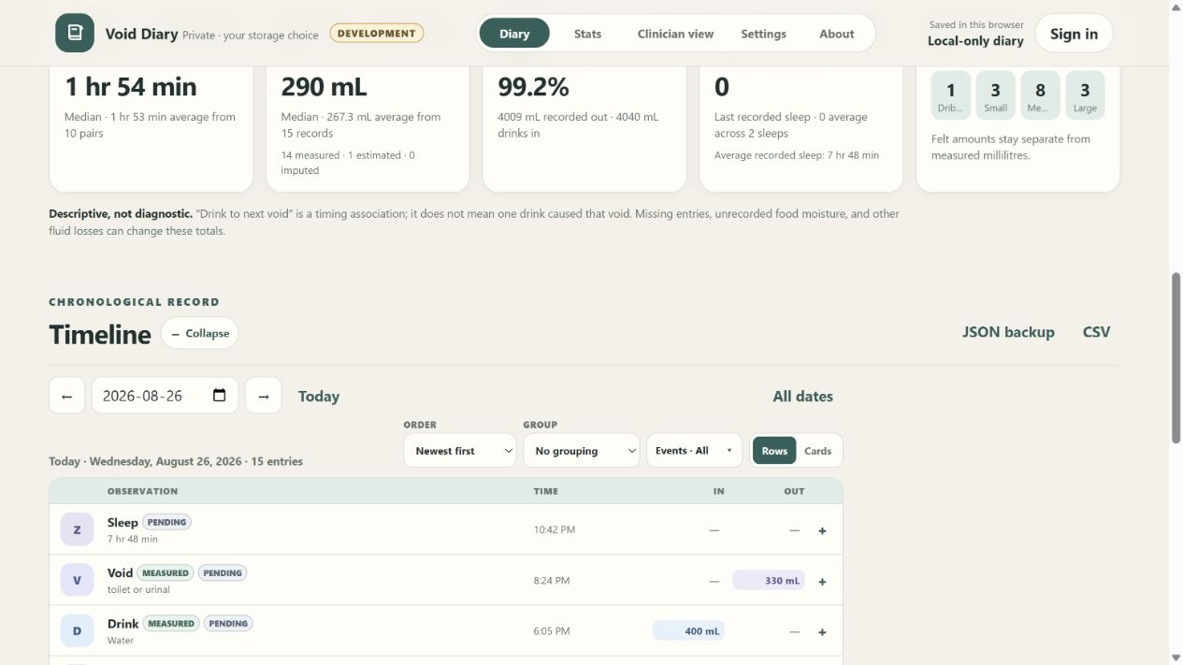Click the Local-only diary label

tap(975, 41)
